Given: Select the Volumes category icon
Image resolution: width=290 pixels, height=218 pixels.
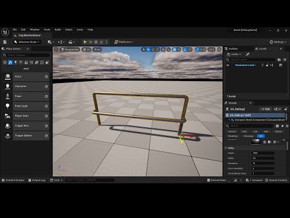Looking at the screenshot, I should click(x=42, y=62).
